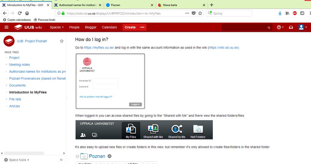
Task: Expand the Meeting notes tree item
Action: (x=6, y=65)
